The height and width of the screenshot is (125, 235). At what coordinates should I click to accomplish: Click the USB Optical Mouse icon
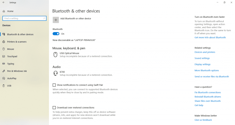56,55
